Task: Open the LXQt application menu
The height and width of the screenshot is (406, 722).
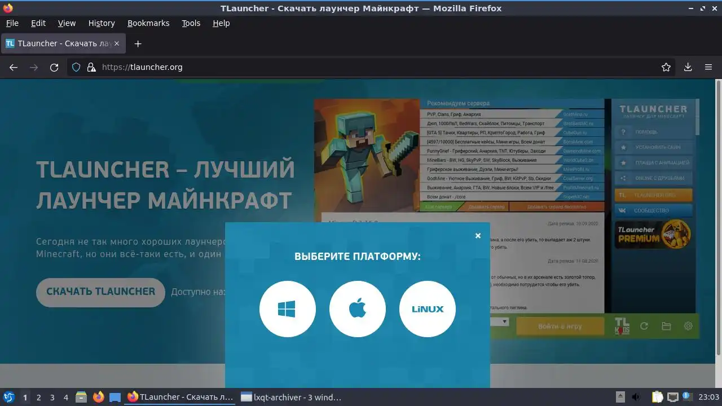Action: 9,397
